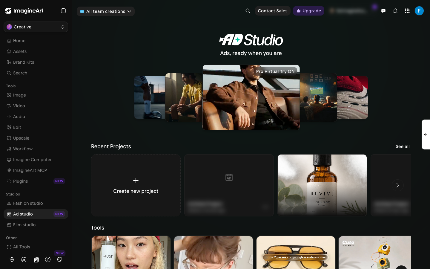Select the Image tool
Screen dimensions: 430x269
pyautogui.click(x=36, y=95)
